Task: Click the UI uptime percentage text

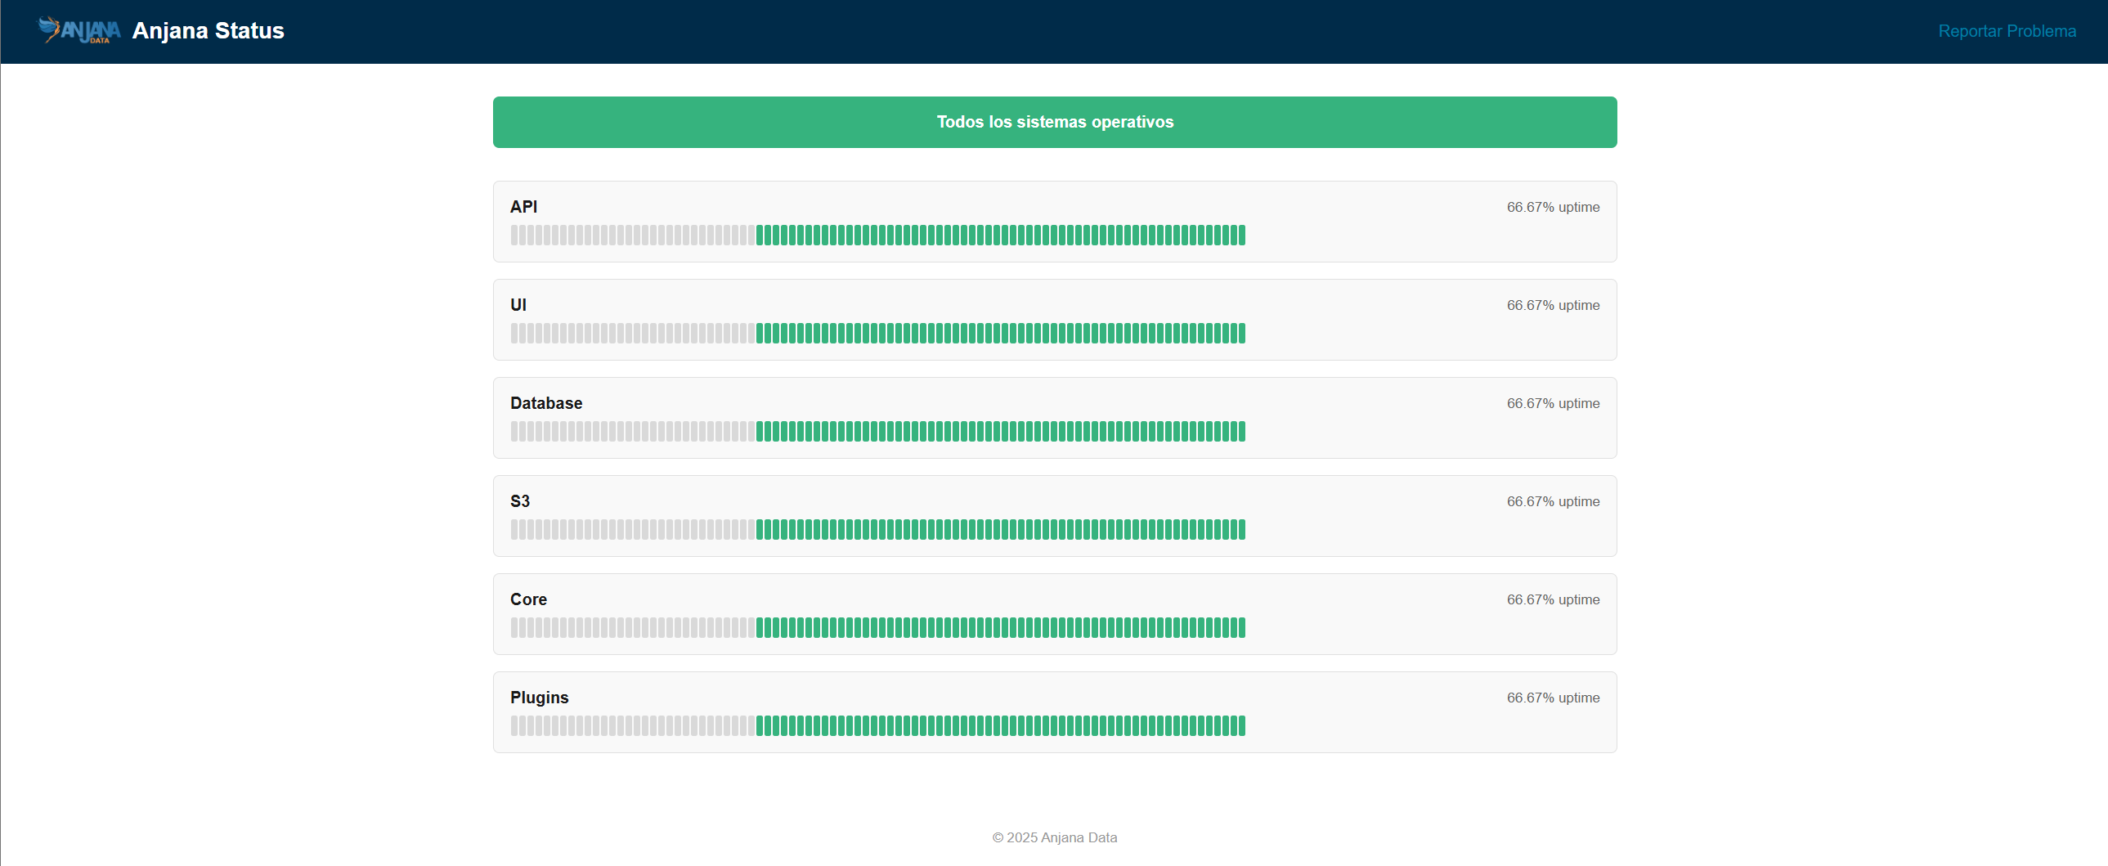Action: click(x=1552, y=305)
